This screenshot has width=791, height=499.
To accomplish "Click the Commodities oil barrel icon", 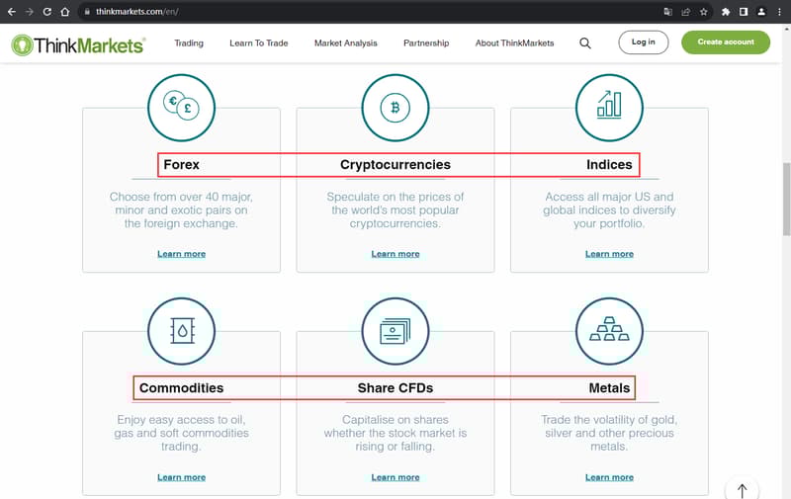I will click(x=181, y=330).
